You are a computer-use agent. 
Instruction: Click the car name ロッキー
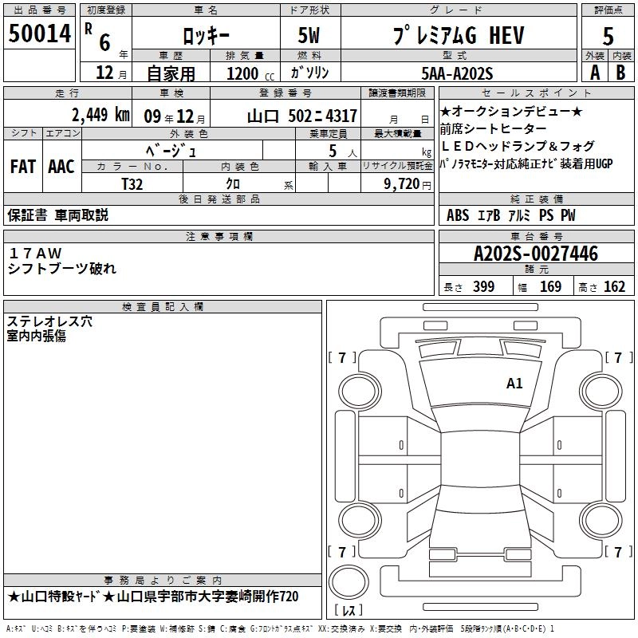pyautogui.click(x=204, y=36)
